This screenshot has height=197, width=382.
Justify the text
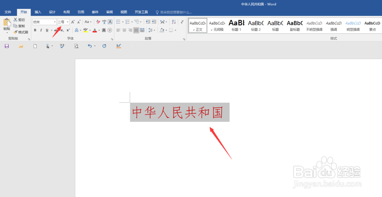point(136,30)
